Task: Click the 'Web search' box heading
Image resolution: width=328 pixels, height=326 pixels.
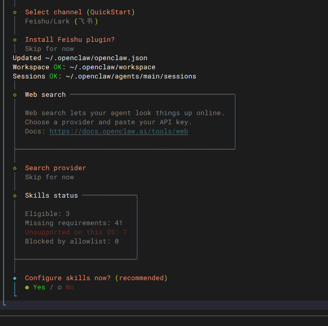Action: point(45,95)
